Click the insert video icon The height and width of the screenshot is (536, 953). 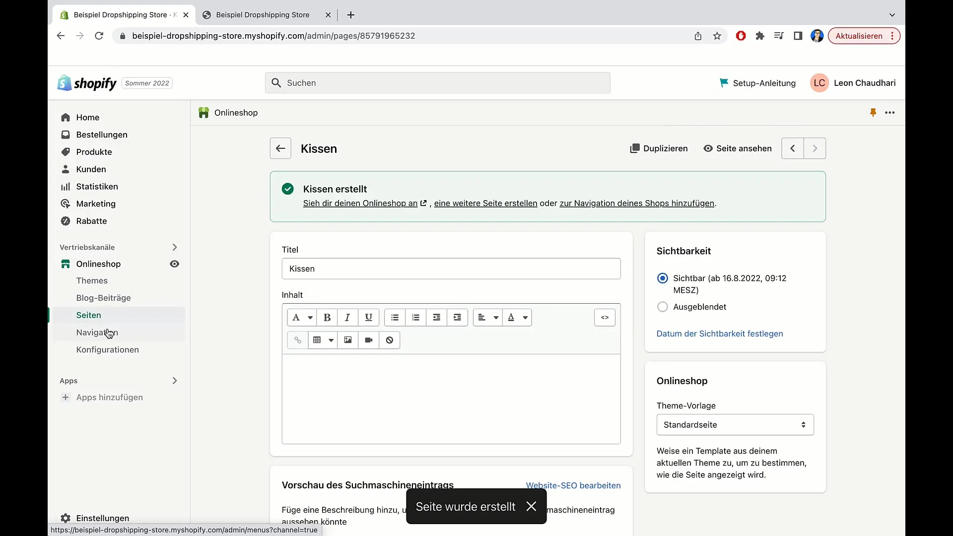click(368, 339)
